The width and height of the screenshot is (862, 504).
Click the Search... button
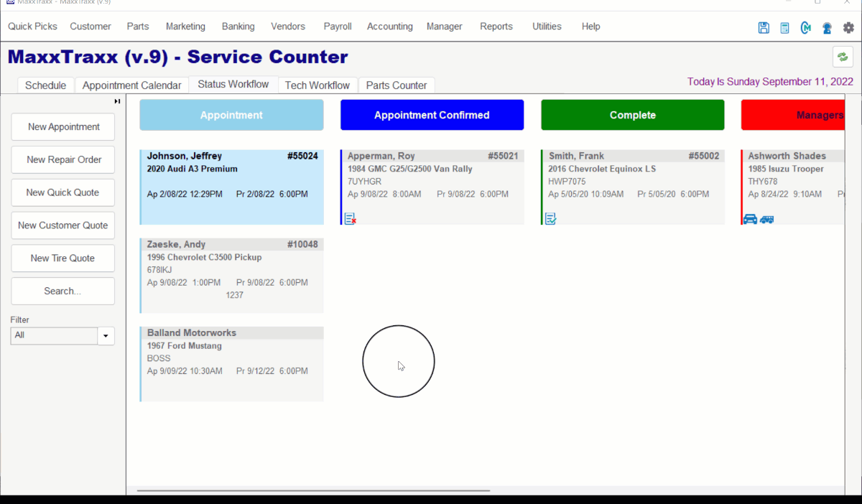point(63,291)
